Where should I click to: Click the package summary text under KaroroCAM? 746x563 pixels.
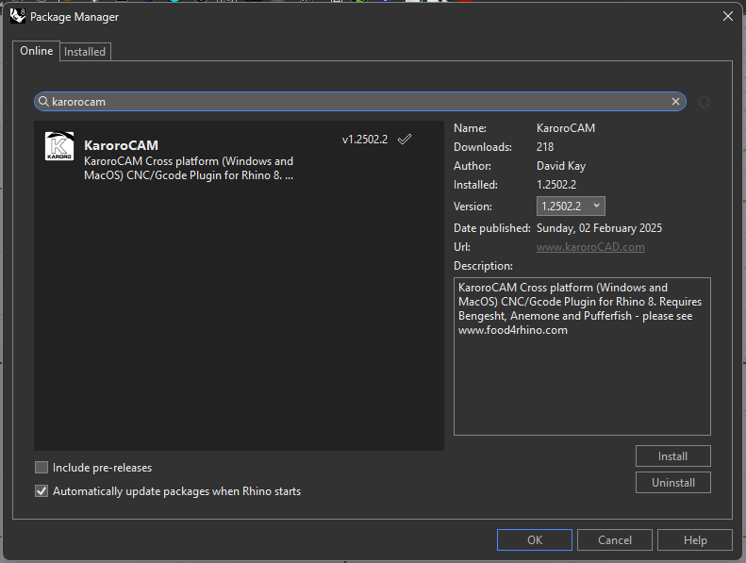[189, 168]
